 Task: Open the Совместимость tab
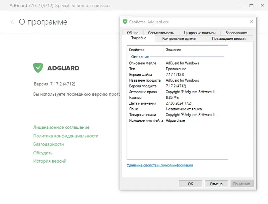click(x=161, y=32)
